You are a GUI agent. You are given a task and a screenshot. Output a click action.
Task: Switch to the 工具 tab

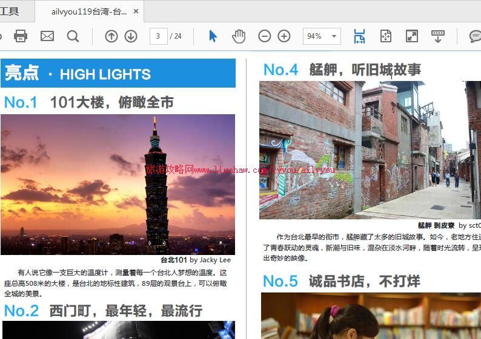(x=10, y=11)
